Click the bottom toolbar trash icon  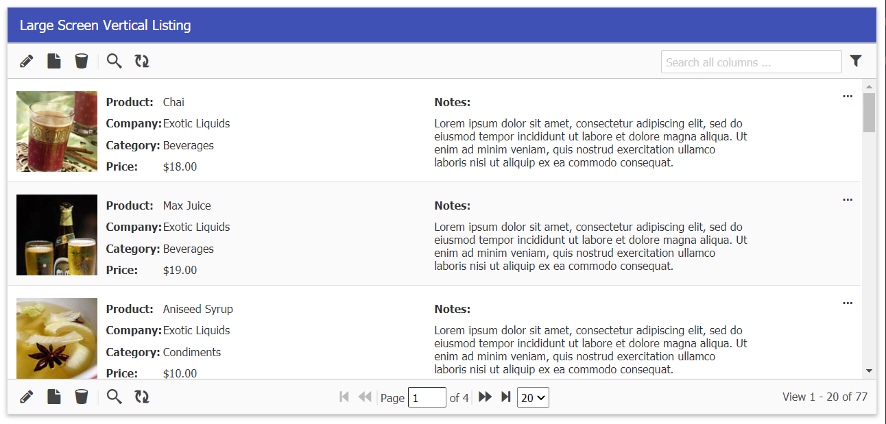coord(82,397)
